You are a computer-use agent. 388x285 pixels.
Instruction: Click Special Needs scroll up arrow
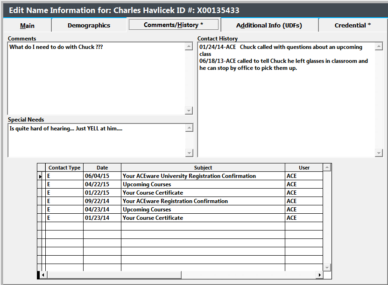189,128
